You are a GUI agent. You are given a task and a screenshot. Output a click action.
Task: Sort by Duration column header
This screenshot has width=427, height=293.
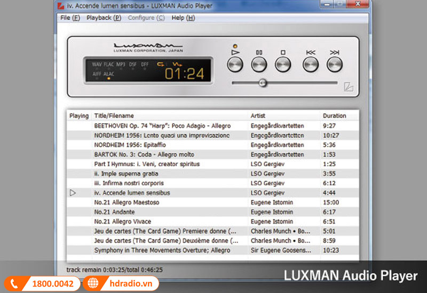[x=339, y=116]
